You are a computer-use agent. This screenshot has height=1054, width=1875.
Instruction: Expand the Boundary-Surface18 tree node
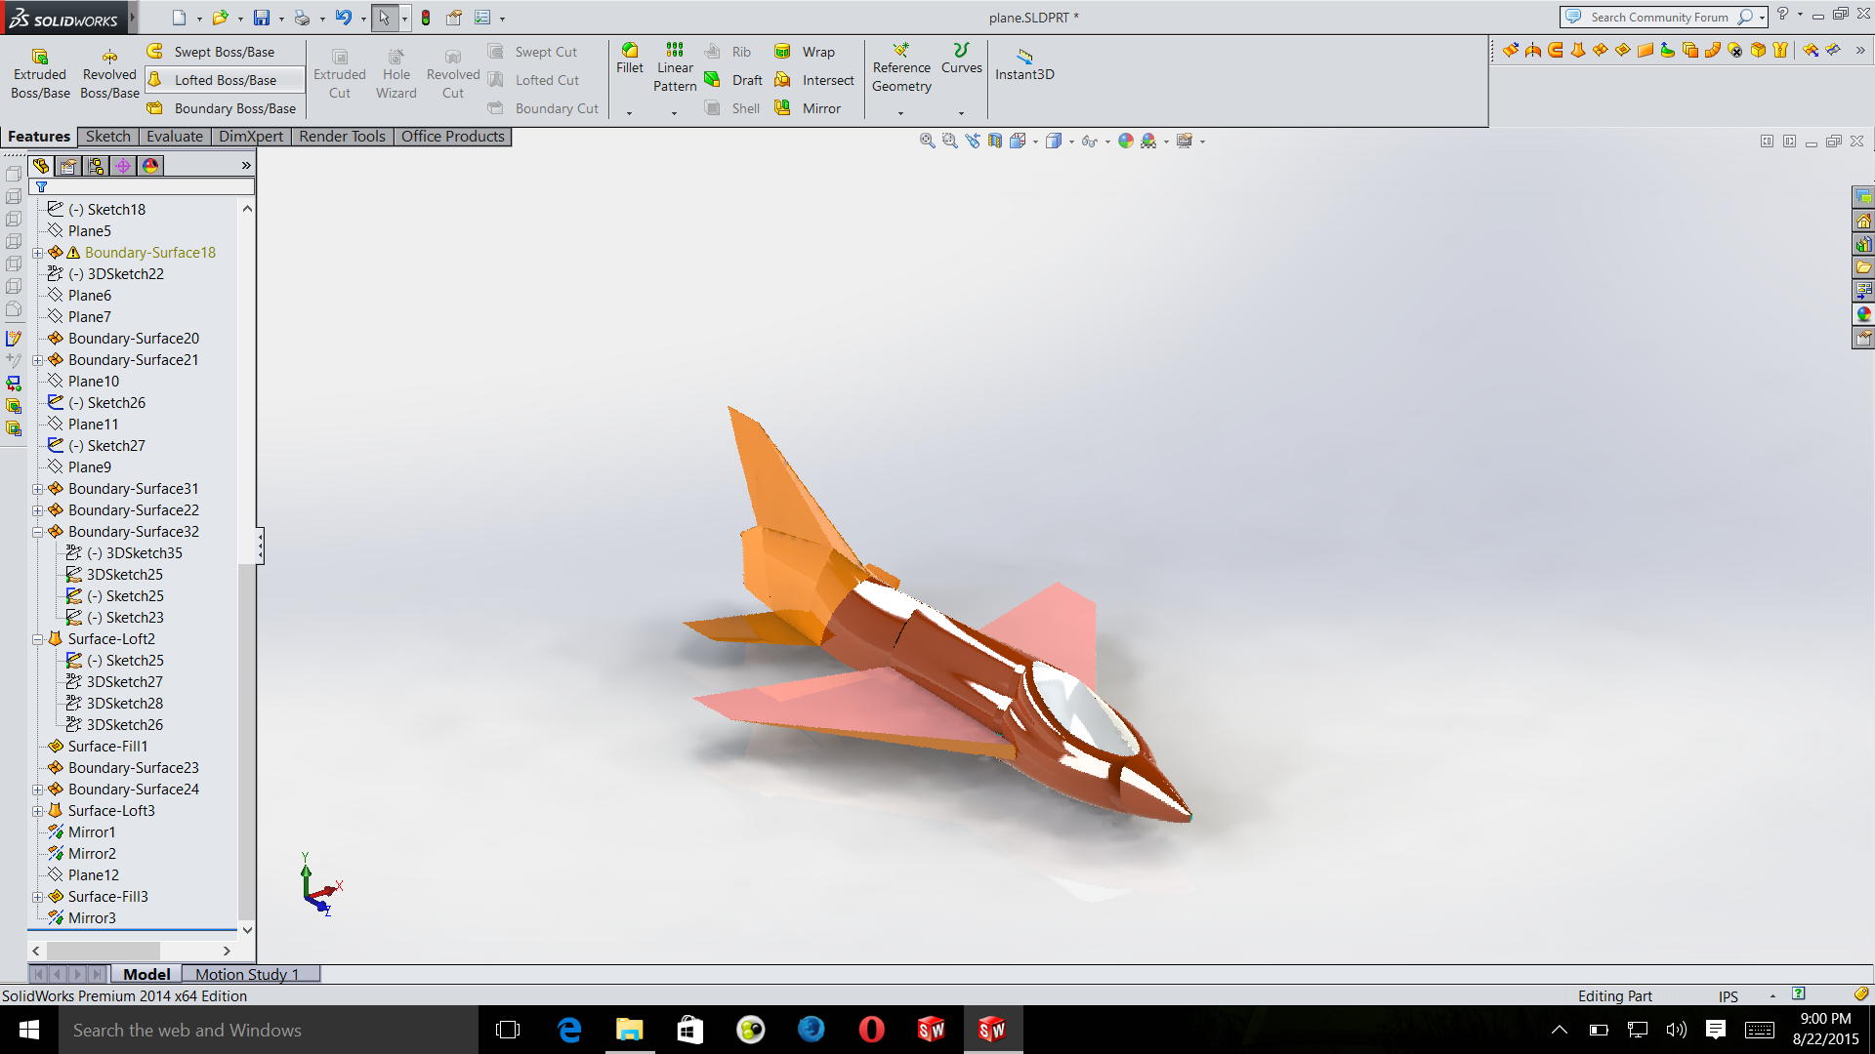[38, 253]
